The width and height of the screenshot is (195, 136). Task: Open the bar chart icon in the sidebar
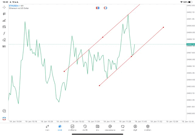(4, 20)
